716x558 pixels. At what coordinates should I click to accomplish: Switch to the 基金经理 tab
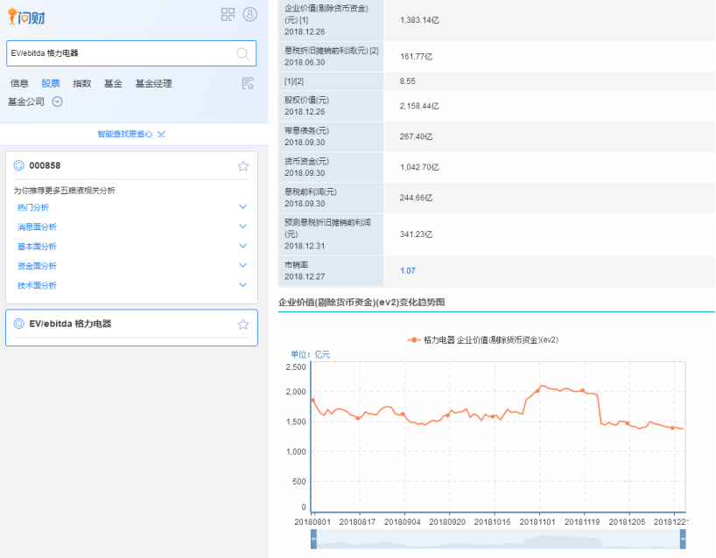[153, 83]
